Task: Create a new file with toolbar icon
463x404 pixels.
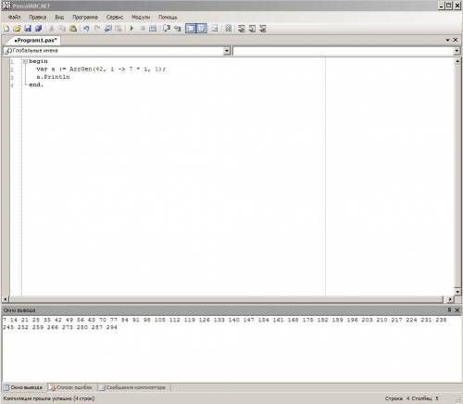Action: [x=6, y=29]
